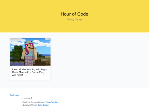Click the 'Contact' heading
Viewport: 149px width, 112px height.
tap(27, 98)
